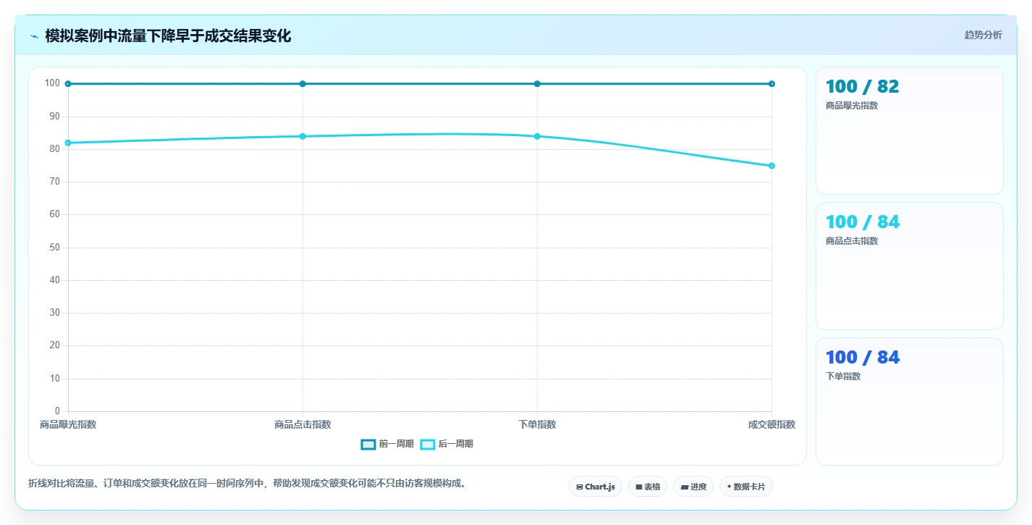Toggle the 后一周期 legend item
Screen dimensions: 1032x525
(x=447, y=444)
